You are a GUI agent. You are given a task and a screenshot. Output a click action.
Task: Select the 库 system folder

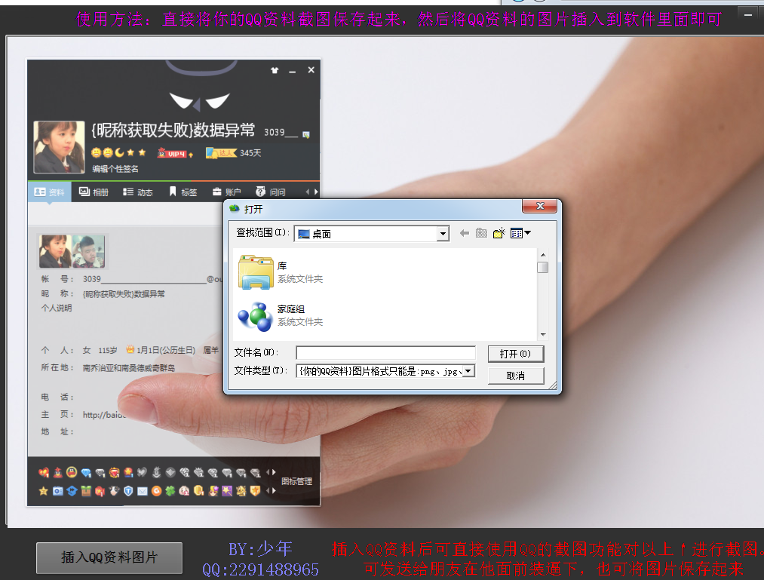point(282,272)
